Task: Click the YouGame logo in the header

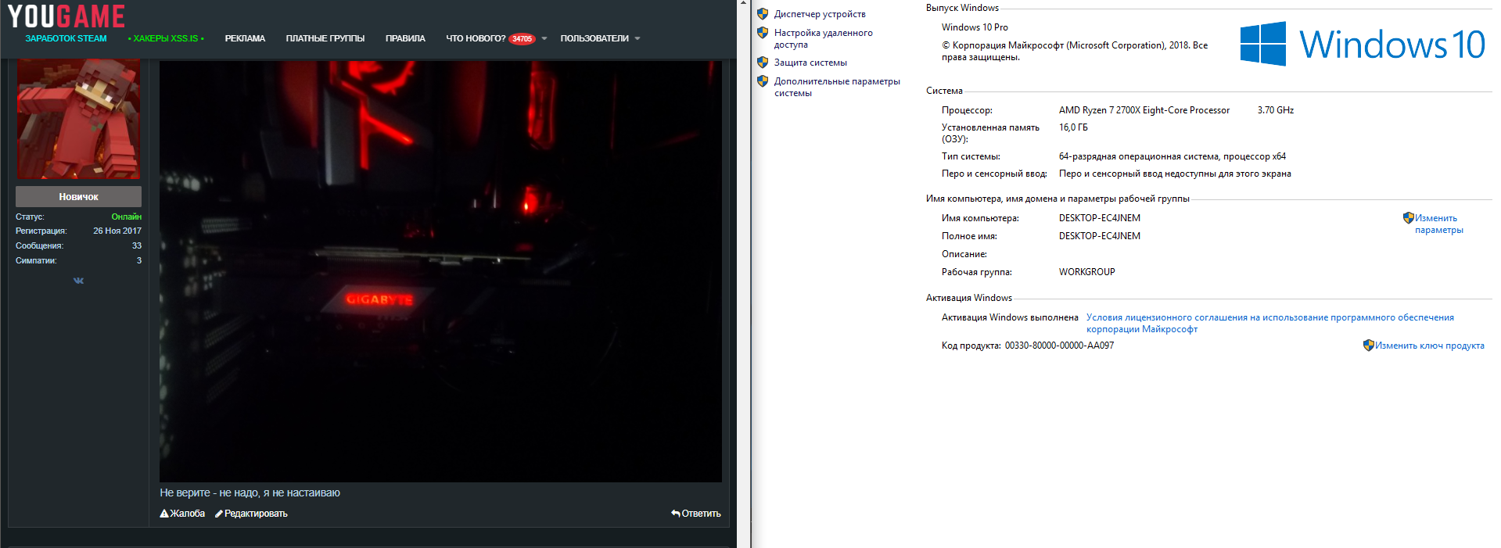Action: coord(66,16)
